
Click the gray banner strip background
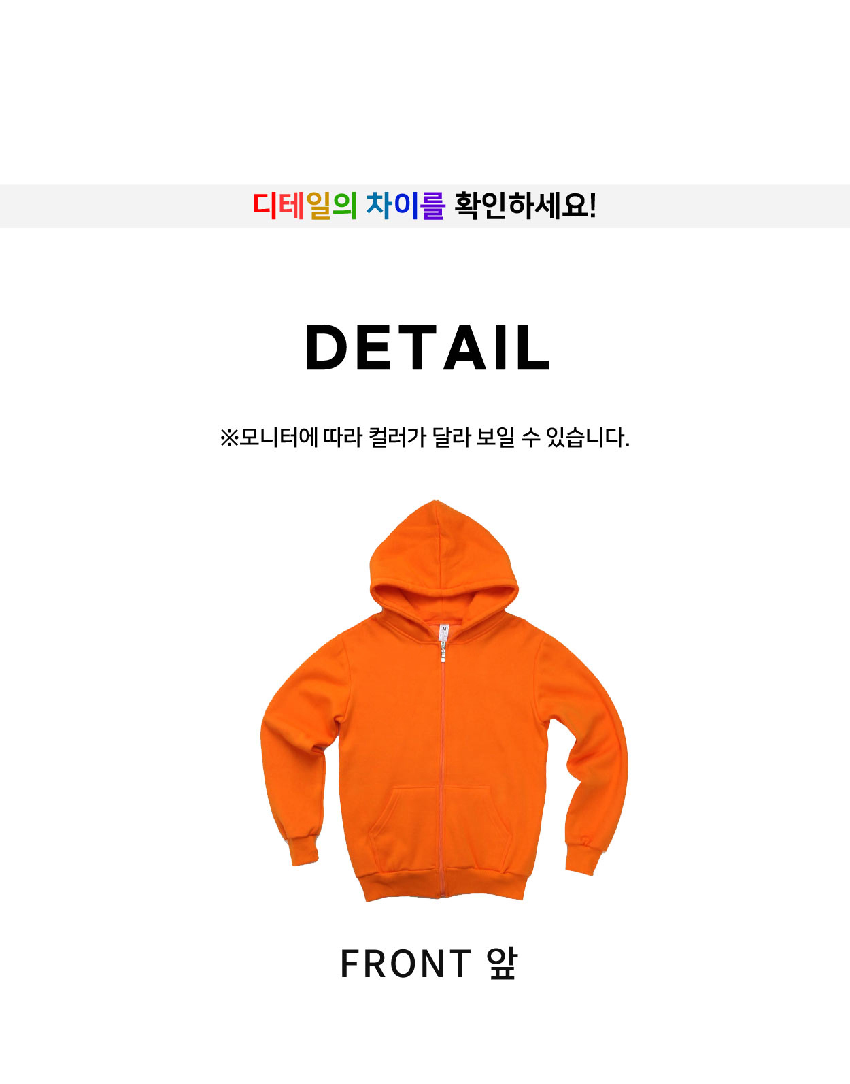[425, 206]
